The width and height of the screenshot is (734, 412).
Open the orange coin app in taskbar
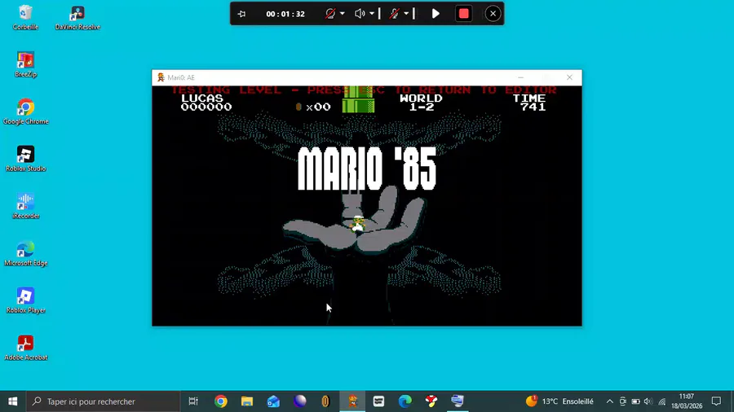[x=325, y=401]
